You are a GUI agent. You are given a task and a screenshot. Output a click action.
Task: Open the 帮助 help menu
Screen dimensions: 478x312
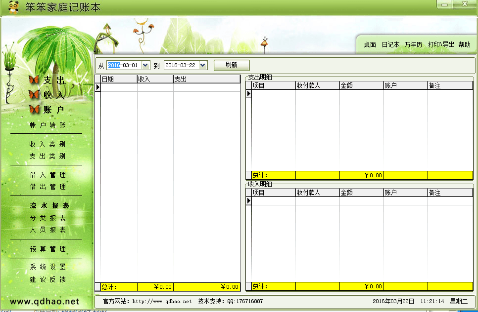point(464,45)
